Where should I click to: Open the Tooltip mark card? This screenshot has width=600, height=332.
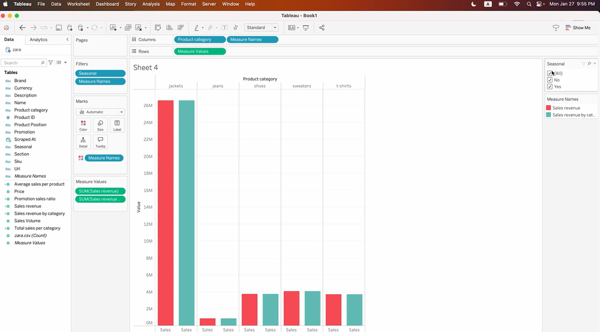(x=100, y=142)
